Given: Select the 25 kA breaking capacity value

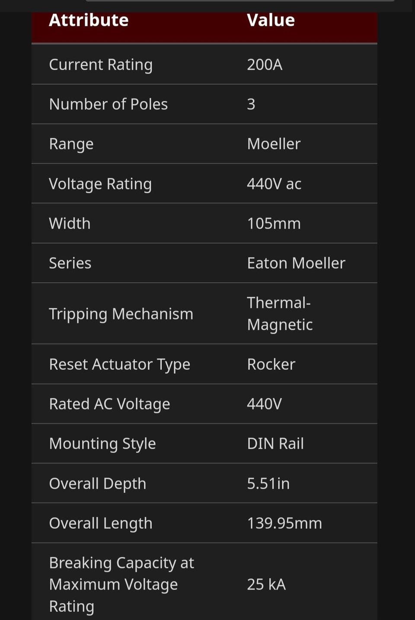Looking at the screenshot, I should 266,584.
